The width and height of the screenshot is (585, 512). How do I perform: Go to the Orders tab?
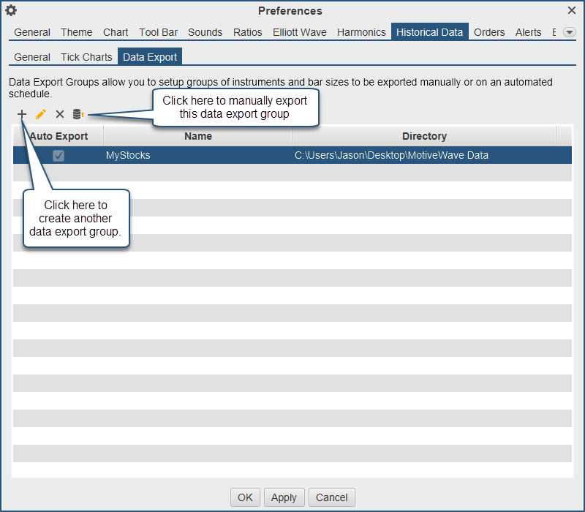click(489, 32)
